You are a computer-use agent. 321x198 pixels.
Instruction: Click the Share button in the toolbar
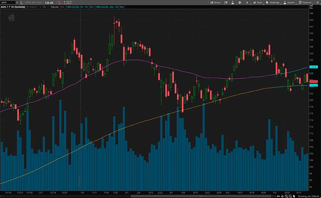[216, 2]
